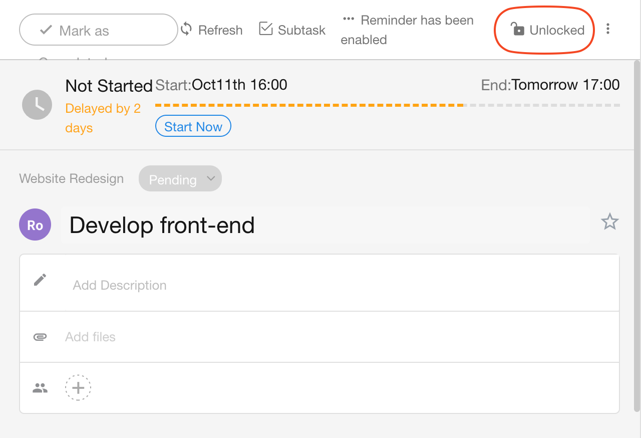Mark the task as completed

pos(98,30)
